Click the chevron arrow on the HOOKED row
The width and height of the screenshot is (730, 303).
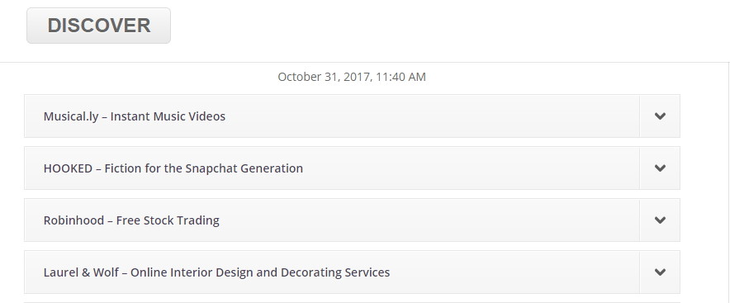pos(660,168)
